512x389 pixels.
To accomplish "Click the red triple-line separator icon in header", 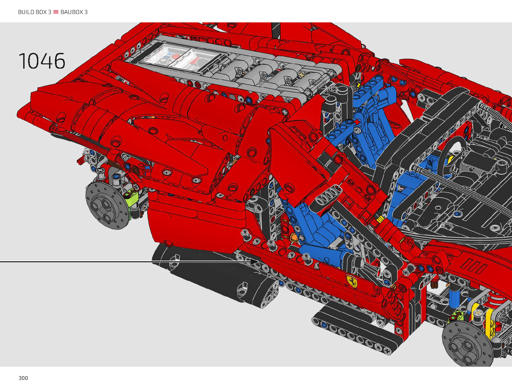I will [x=56, y=12].
